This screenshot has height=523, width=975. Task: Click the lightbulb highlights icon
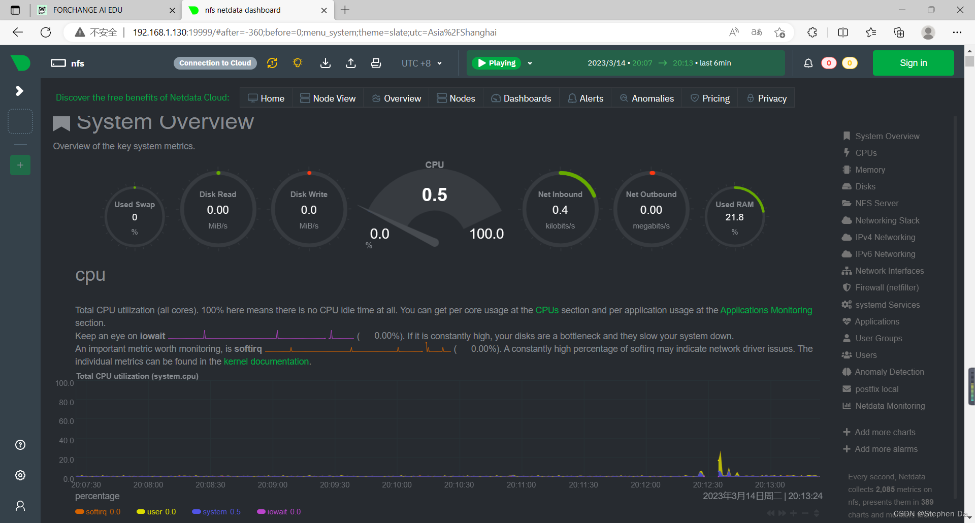click(298, 63)
